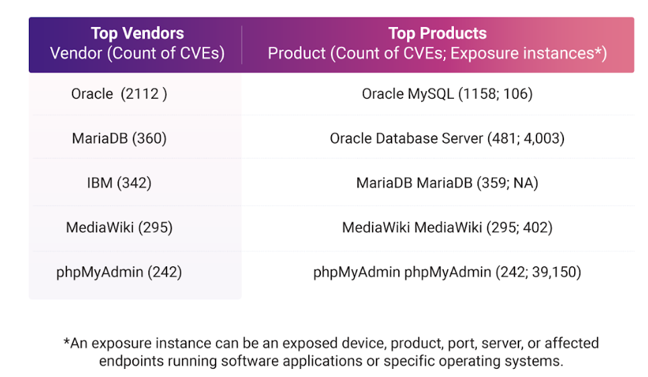Select MariaDB MariaDB (359; NA) product

pyautogui.click(x=447, y=182)
